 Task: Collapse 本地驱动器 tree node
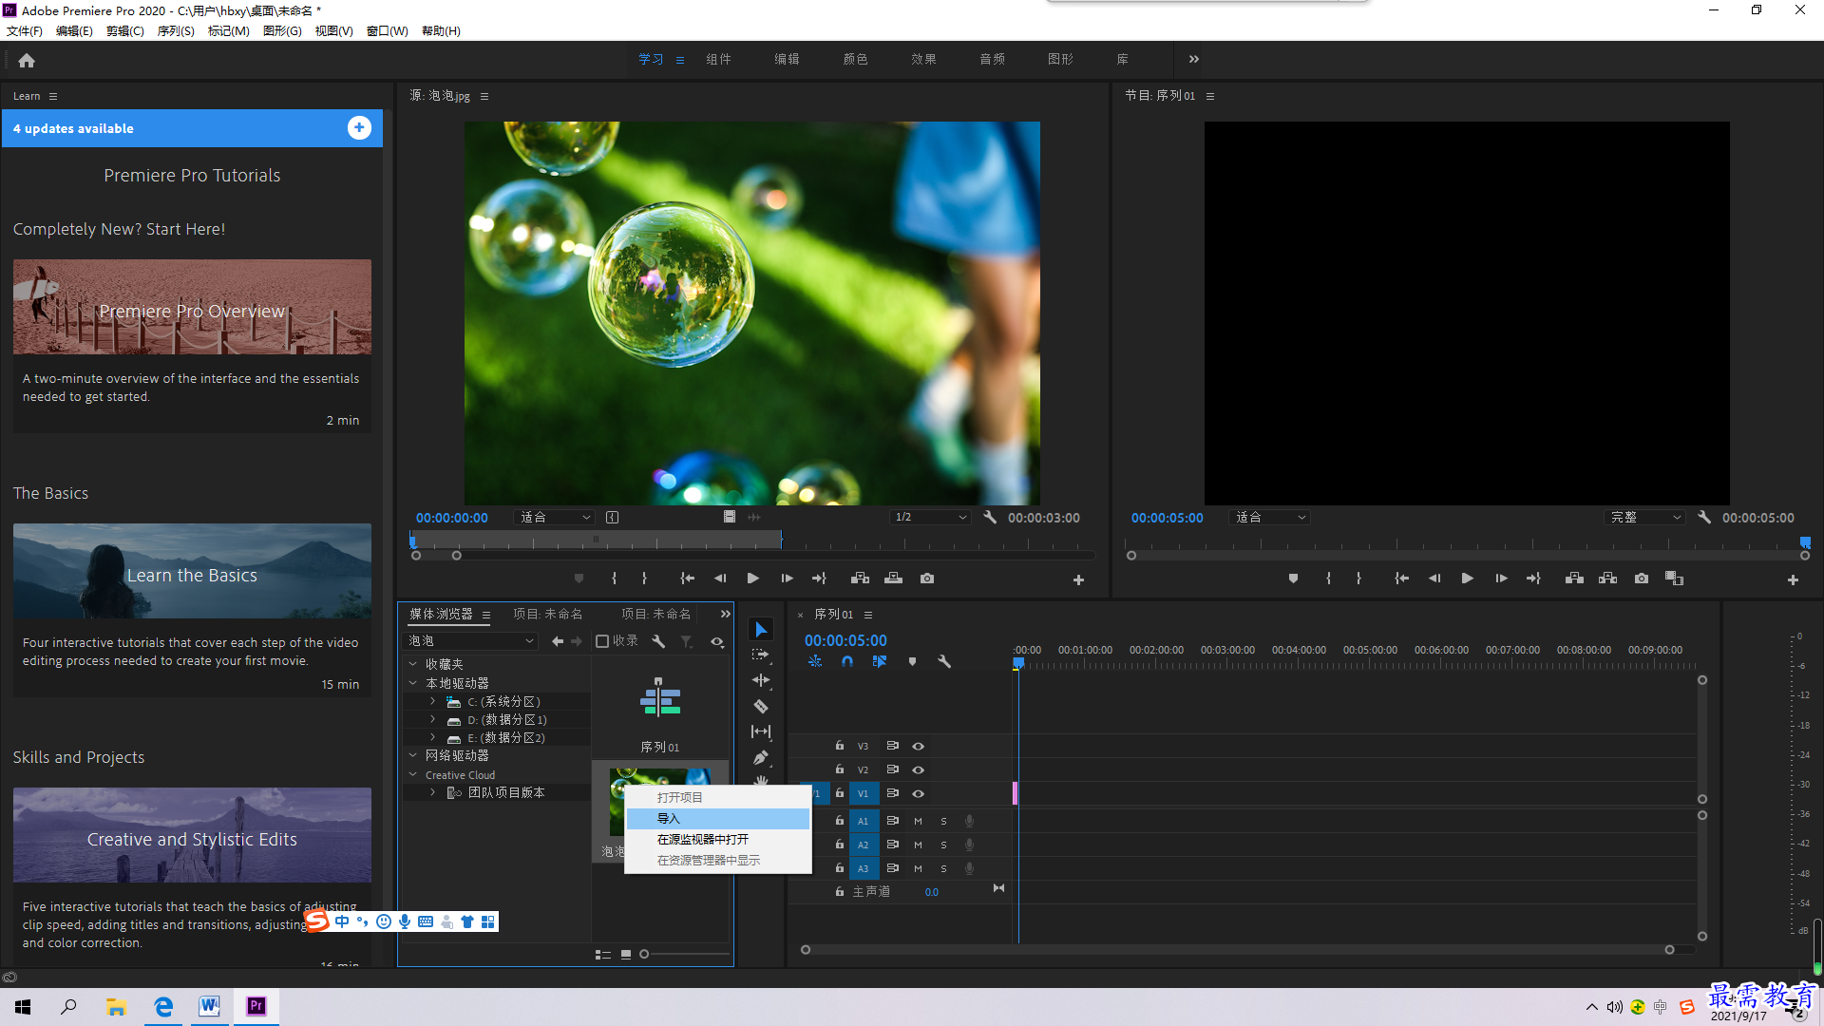(x=413, y=683)
